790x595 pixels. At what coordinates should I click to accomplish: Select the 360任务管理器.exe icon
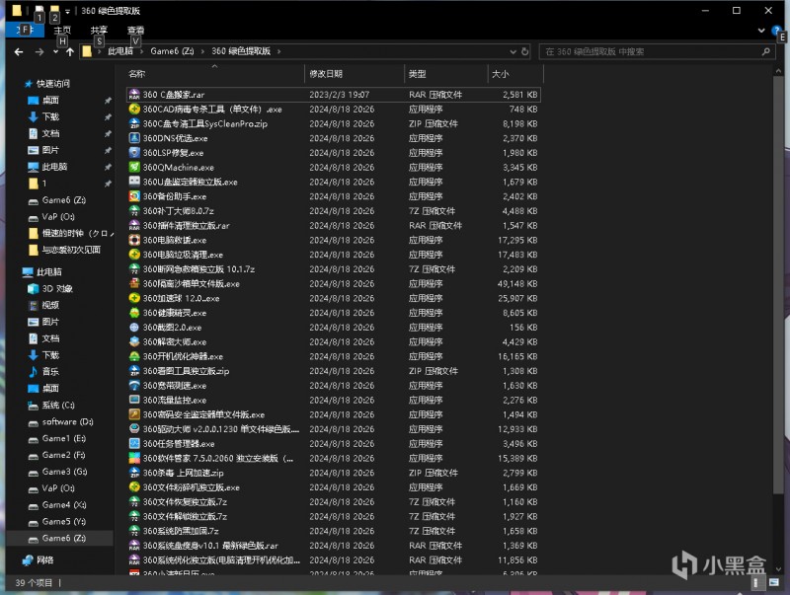coord(134,443)
